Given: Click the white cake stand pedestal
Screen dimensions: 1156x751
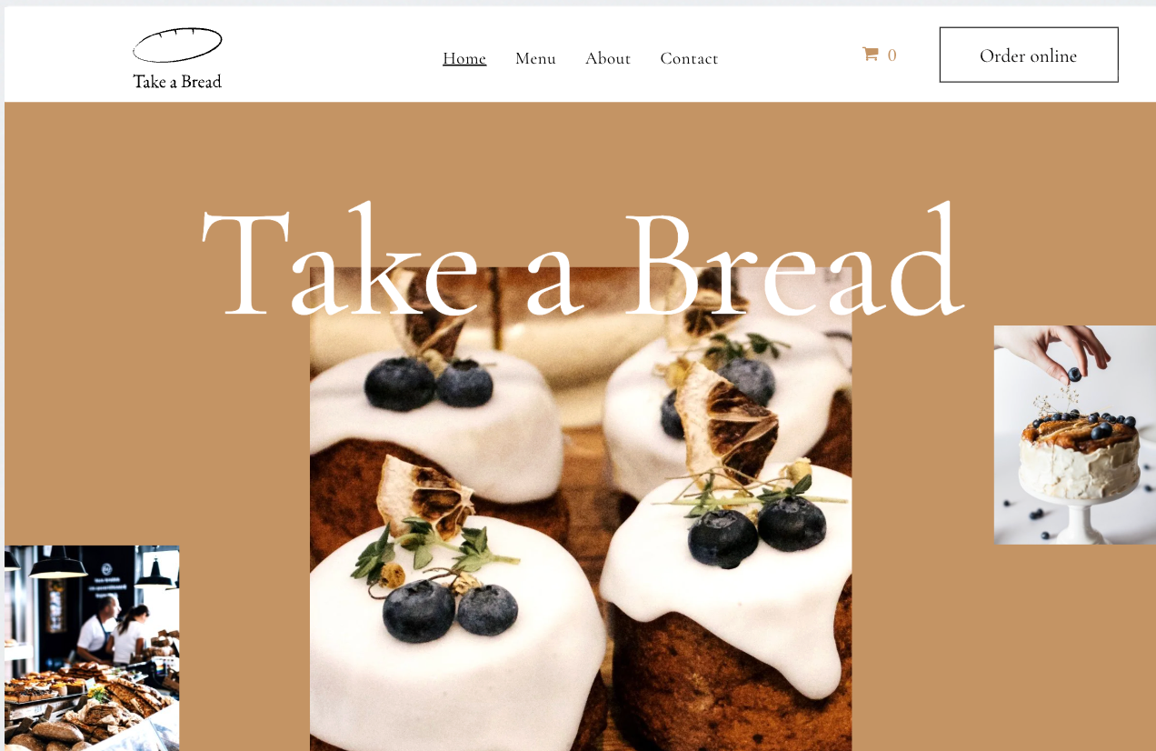Looking at the screenshot, I should (x=1076, y=518).
